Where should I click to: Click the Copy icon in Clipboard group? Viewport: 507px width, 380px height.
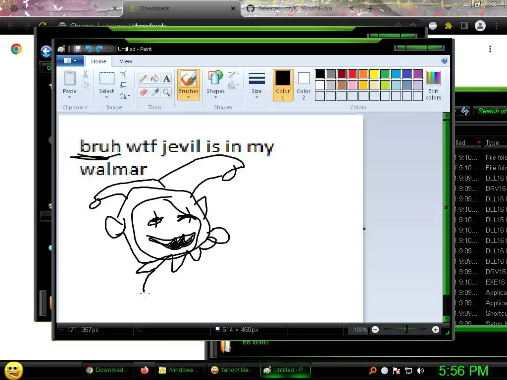pyautogui.click(x=85, y=85)
